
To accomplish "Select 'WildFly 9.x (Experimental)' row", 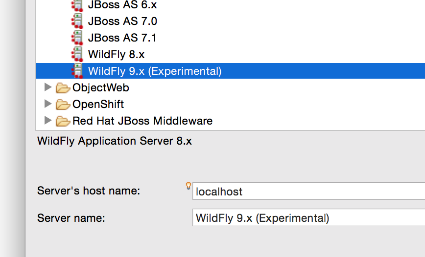I will [x=231, y=71].
